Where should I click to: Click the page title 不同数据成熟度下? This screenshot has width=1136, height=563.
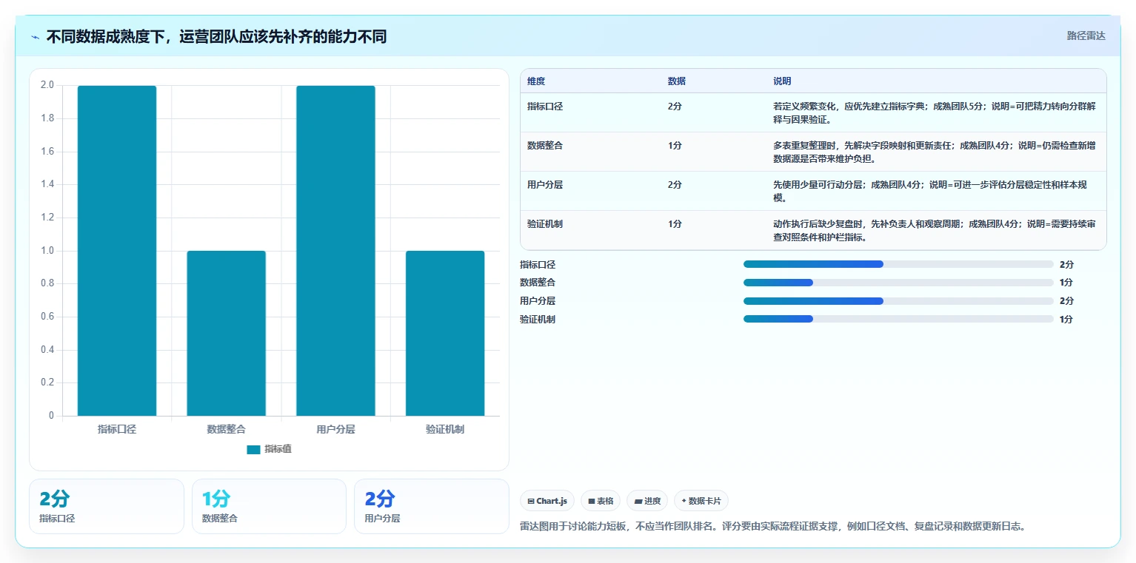pyautogui.click(x=216, y=36)
